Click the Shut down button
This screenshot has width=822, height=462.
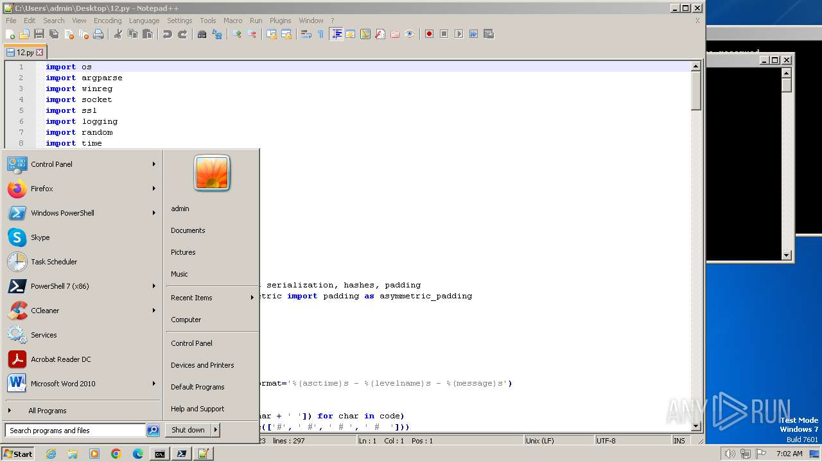188,430
